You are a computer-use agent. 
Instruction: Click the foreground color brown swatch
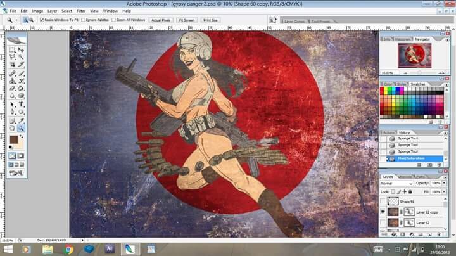pyautogui.click(x=14, y=139)
